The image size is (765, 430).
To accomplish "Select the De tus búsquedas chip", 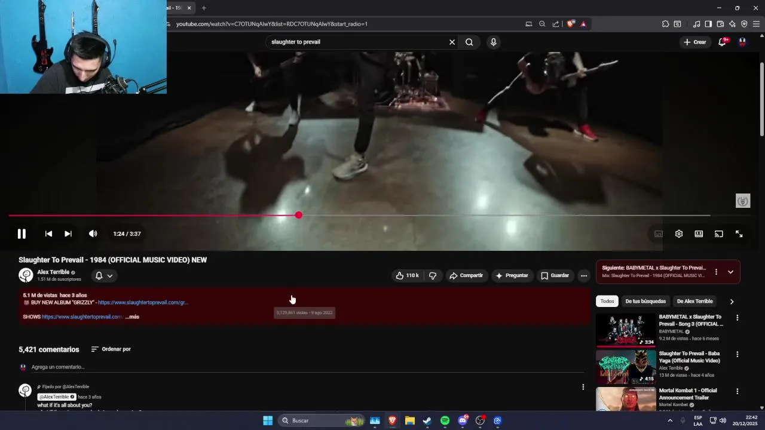I will [x=645, y=302].
